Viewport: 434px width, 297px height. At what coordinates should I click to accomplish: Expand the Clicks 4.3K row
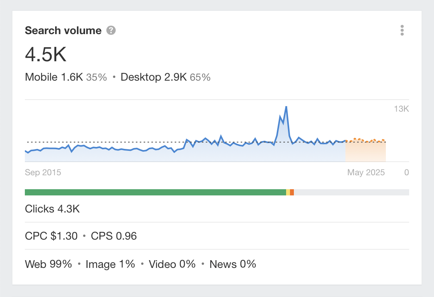coord(52,209)
